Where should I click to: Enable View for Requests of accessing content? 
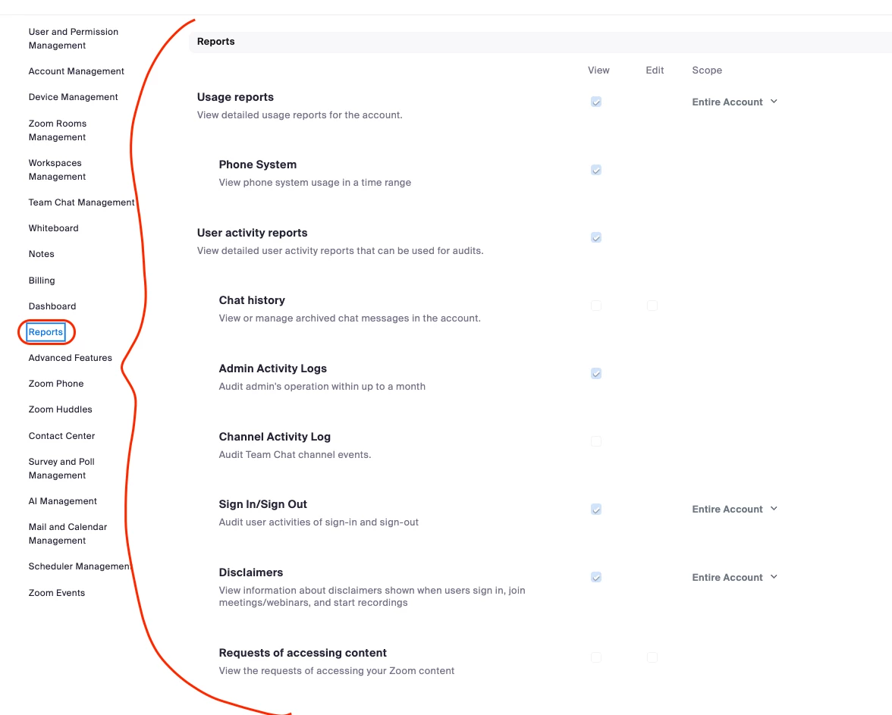(596, 657)
